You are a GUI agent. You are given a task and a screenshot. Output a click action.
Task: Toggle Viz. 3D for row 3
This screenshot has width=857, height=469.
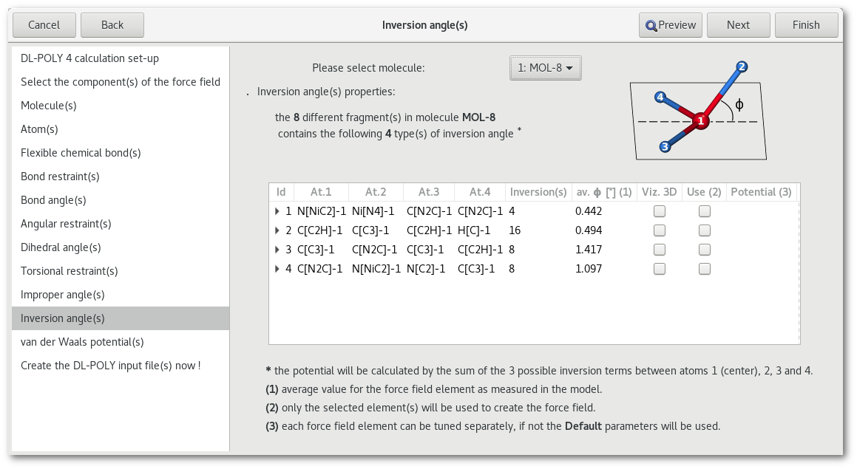tap(660, 250)
